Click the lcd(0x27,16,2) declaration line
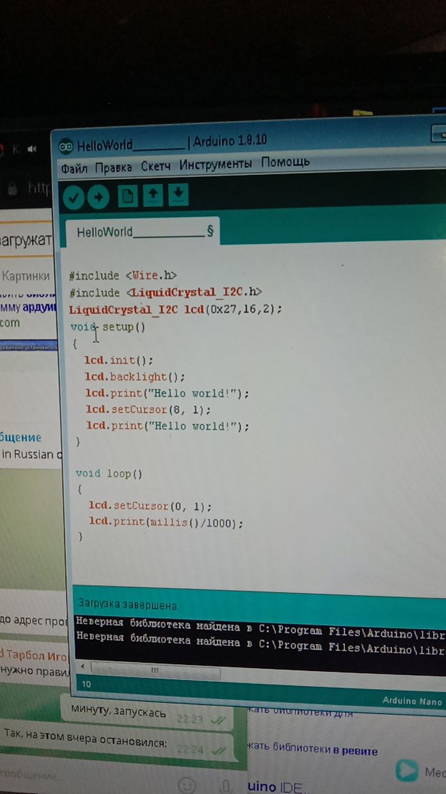The image size is (446, 794). 175,309
